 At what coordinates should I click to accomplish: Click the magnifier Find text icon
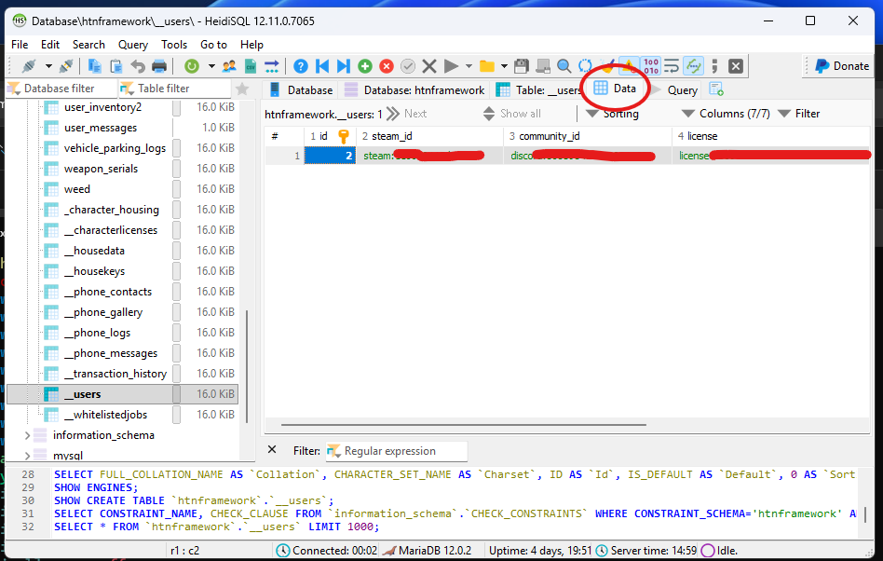coord(564,66)
